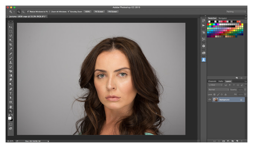Reset default foreground and background colors
253x148 pixels.
pyautogui.click(x=9, y=115)
